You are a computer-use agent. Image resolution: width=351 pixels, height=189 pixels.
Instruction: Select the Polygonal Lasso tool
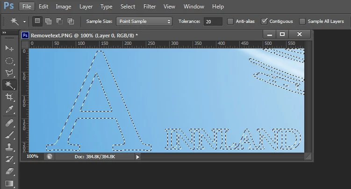[9, 73]
